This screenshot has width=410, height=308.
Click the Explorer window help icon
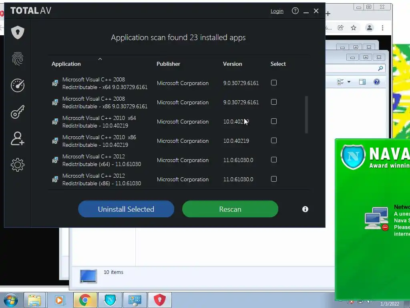[x=377, y=82]
